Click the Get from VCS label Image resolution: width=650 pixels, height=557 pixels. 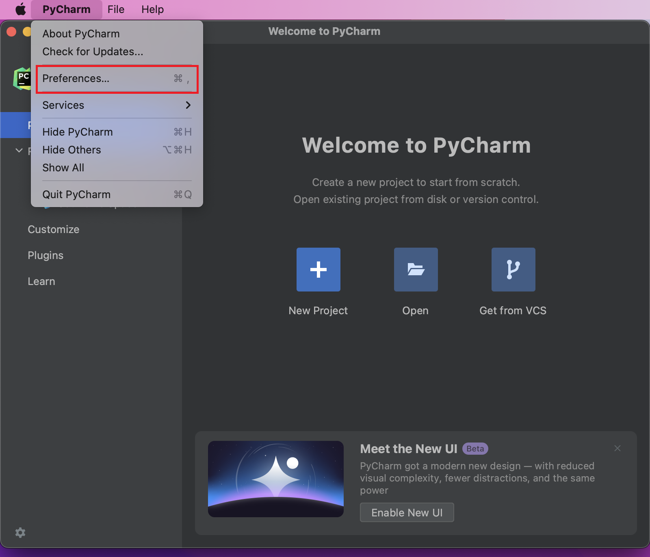[x=513, y=311]
